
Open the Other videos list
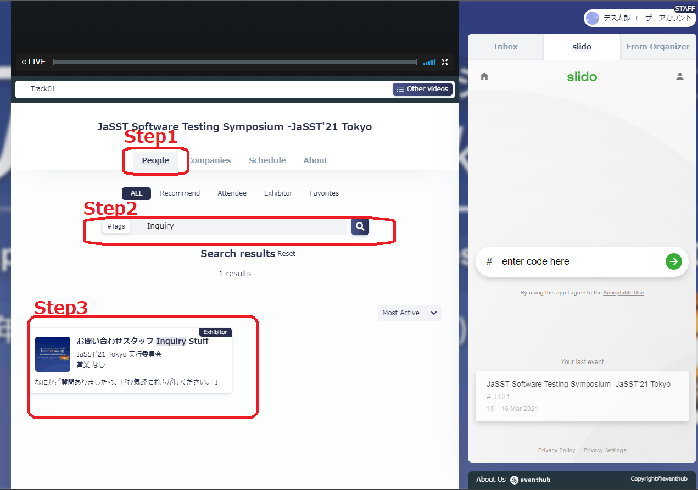click(x=422, y=89)
